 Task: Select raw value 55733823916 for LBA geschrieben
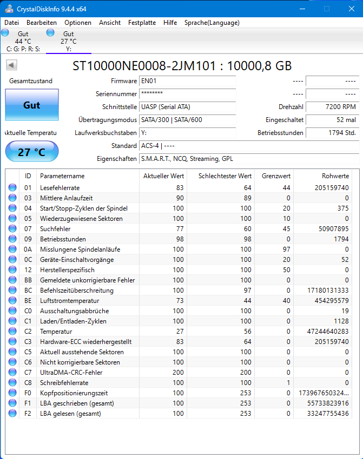coord(328,403)
